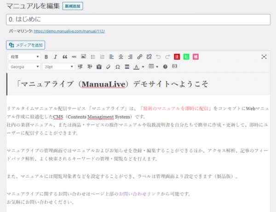Click the pink 補 shortcode button

[x=195, y=57]
